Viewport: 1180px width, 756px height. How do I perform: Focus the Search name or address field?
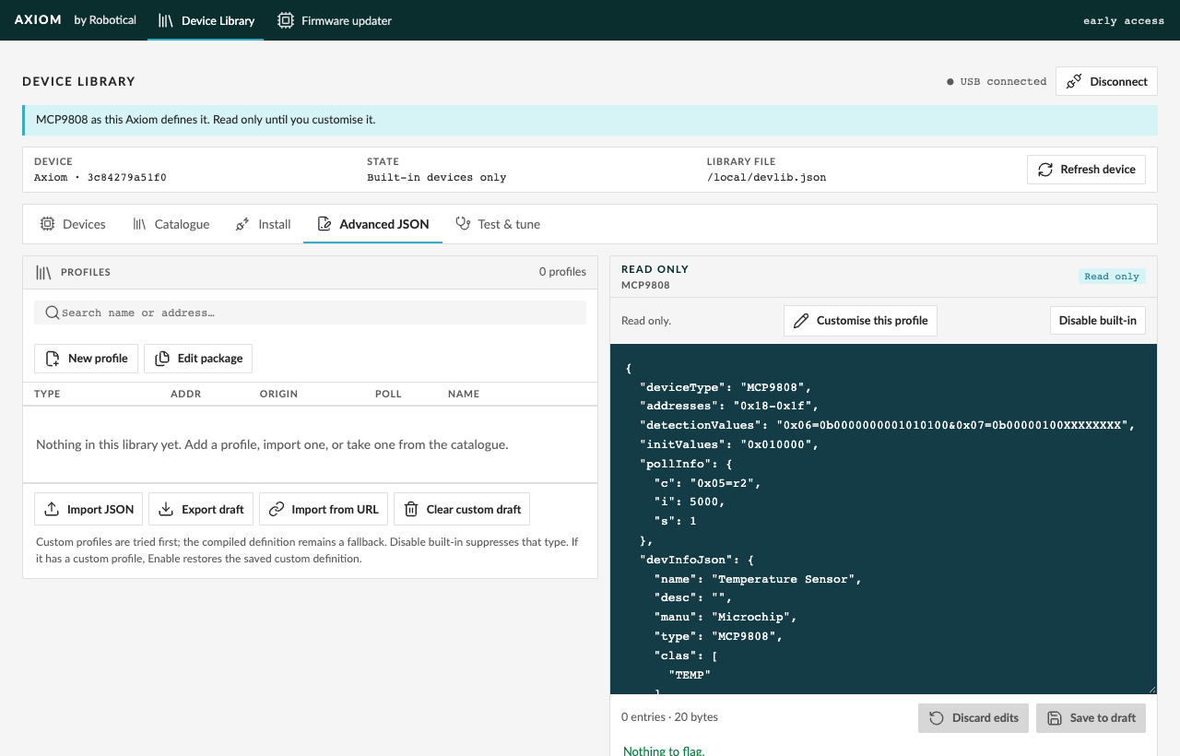coord(310,313)
